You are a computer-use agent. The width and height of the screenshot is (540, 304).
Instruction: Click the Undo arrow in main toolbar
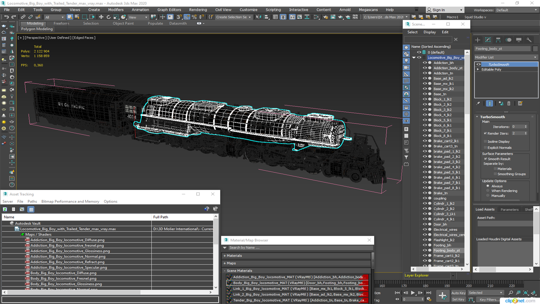point(6,17)
